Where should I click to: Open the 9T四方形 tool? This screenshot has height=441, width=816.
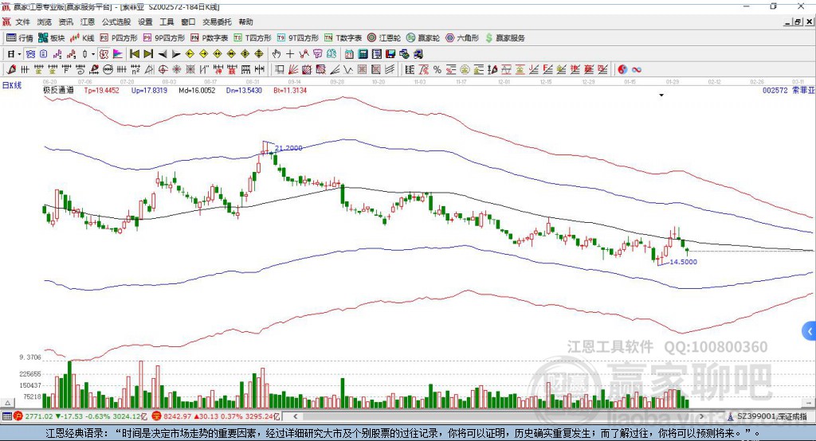coord(298,38)
